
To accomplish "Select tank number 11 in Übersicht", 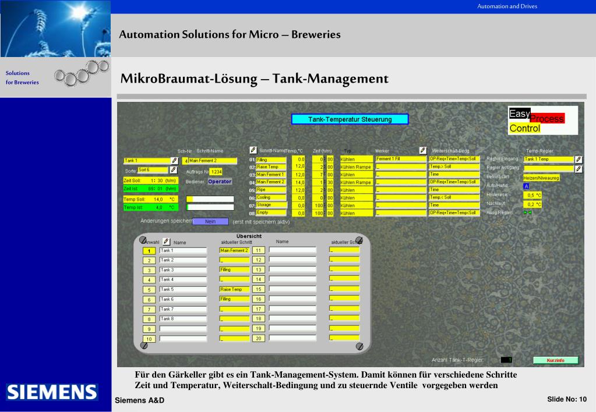I will tap(259, 250).
